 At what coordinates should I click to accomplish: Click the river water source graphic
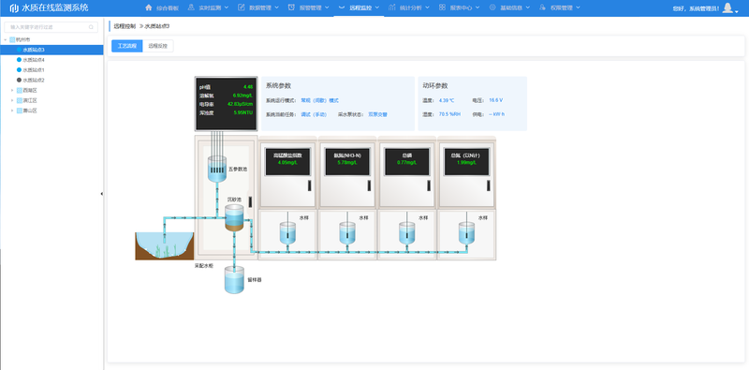(165, 245)
